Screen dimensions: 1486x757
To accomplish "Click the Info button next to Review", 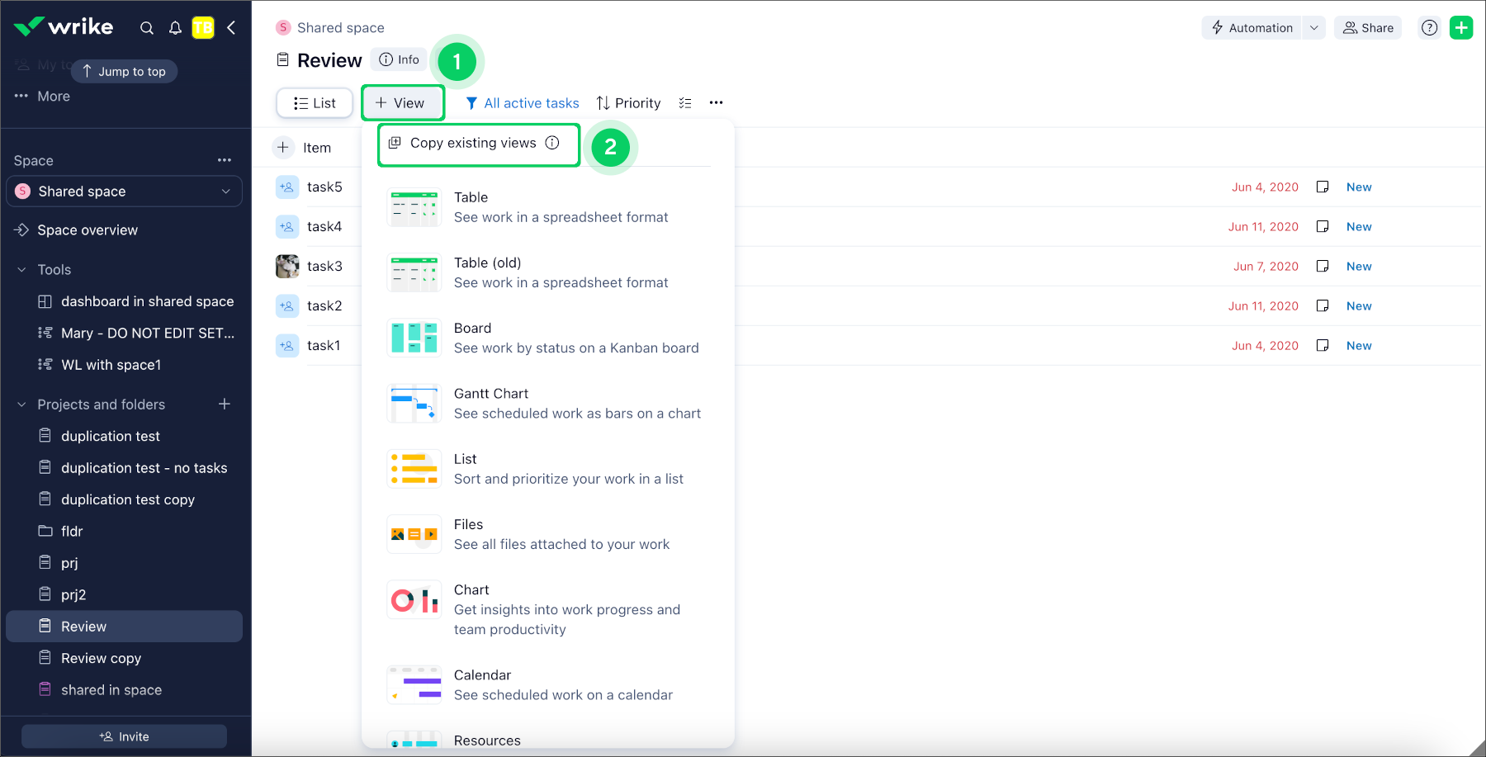I will [x=400, y=59].
